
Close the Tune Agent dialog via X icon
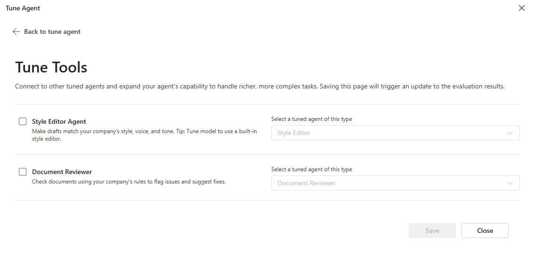521,8
